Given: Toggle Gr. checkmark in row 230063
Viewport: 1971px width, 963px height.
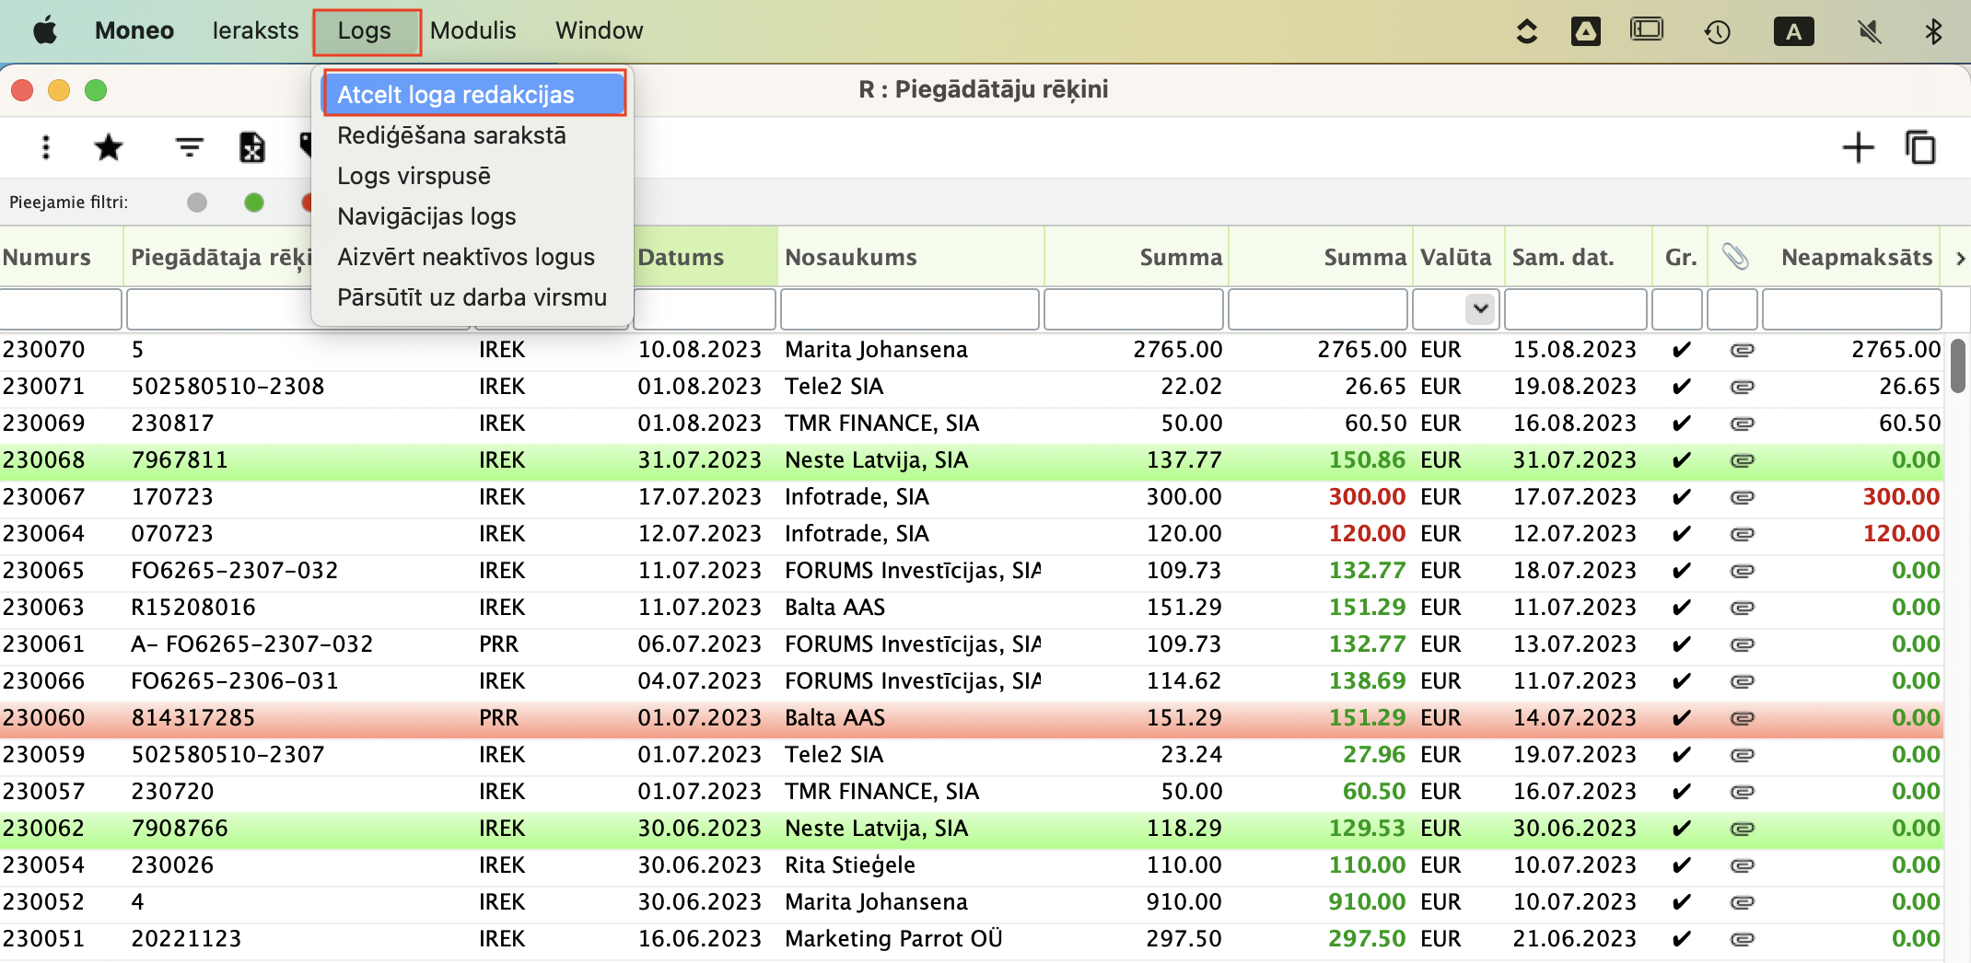Looking at the screenshot, I should point(1681,608).
